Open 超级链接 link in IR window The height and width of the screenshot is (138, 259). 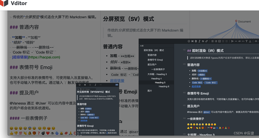196,86
